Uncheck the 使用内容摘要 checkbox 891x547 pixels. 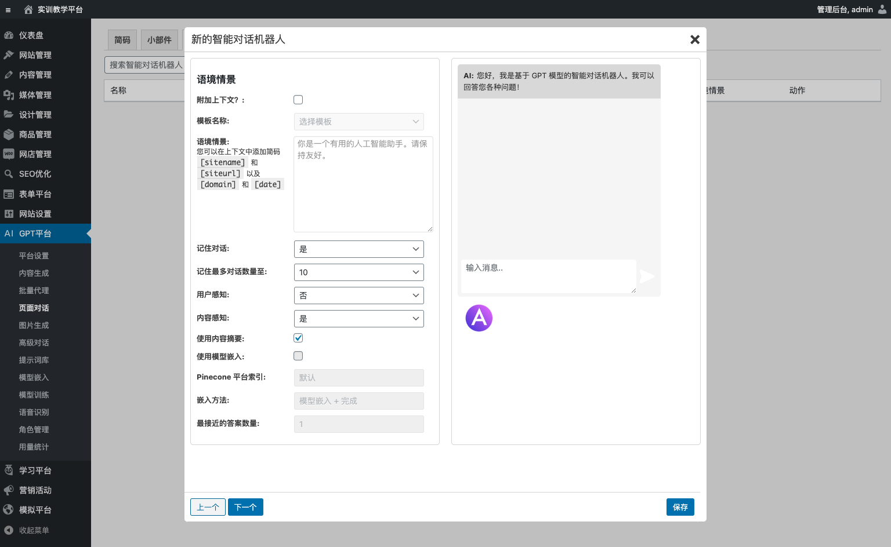pos(298,338)
